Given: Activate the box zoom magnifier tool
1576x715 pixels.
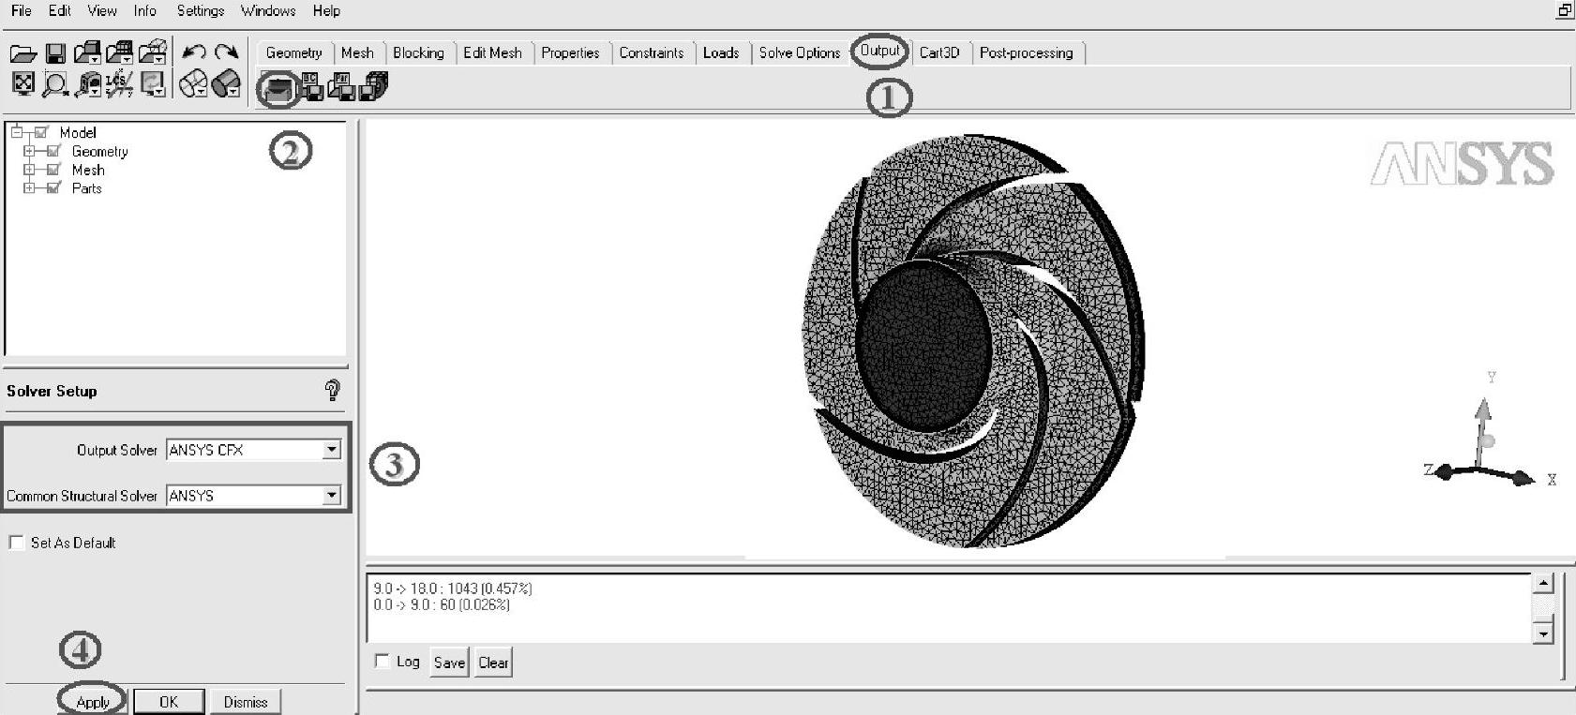Looking at the screenshot, I should (x=55, y=85).
